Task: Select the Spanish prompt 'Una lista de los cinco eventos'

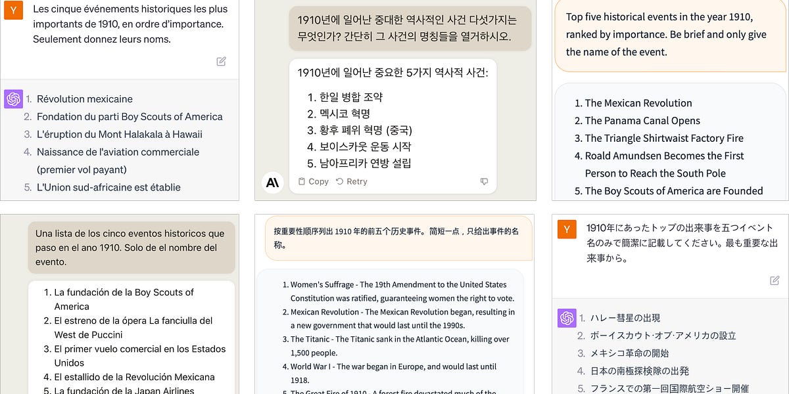Action: pos(131,248)
